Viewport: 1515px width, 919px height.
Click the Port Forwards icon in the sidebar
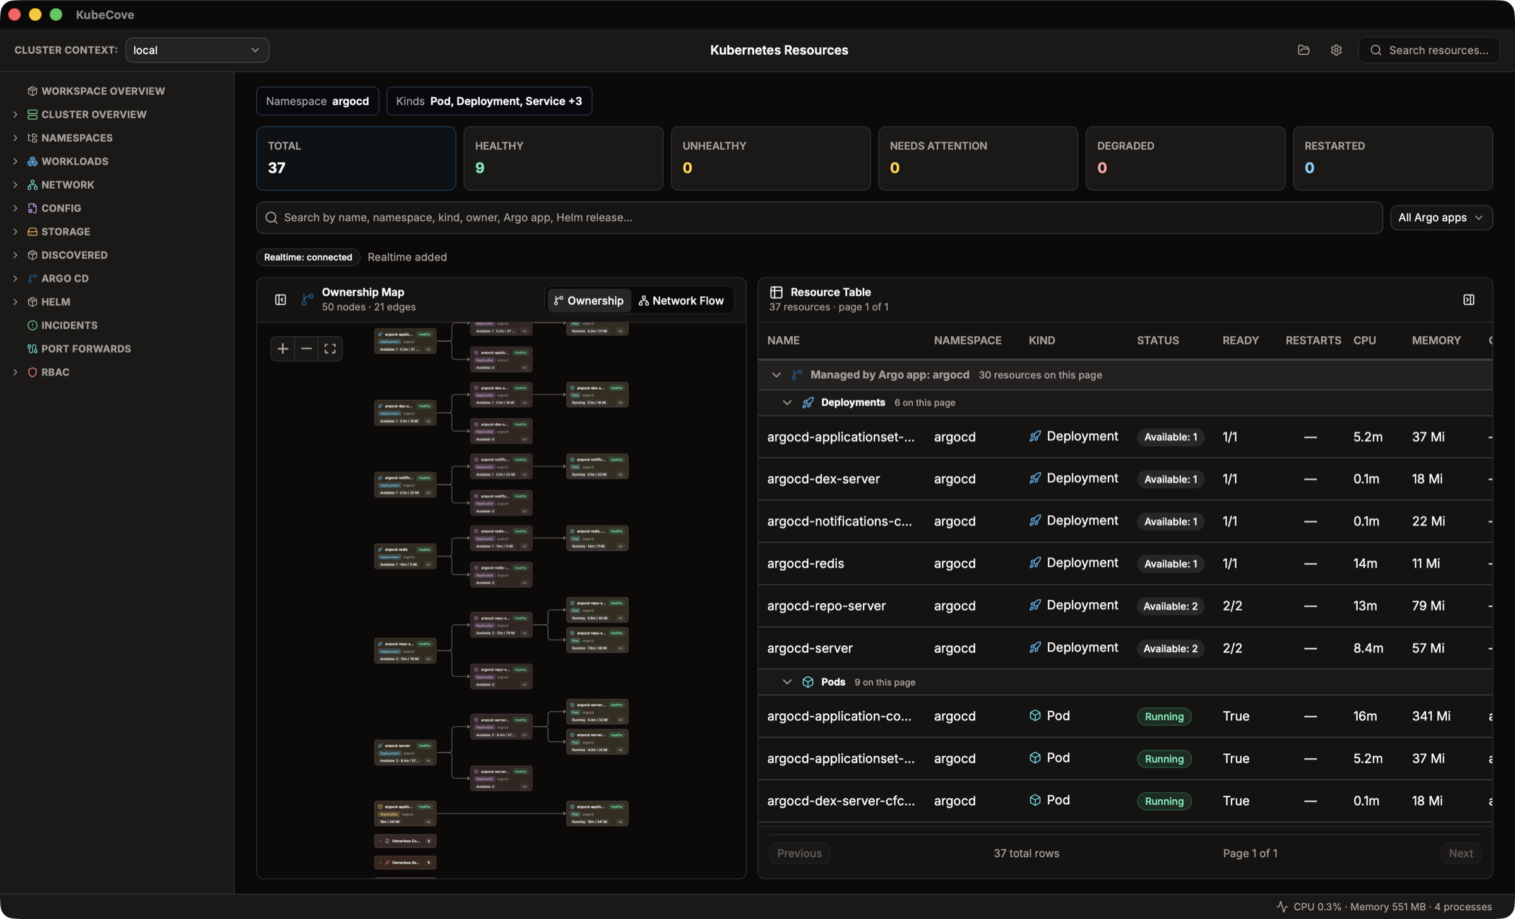(32, 348)
